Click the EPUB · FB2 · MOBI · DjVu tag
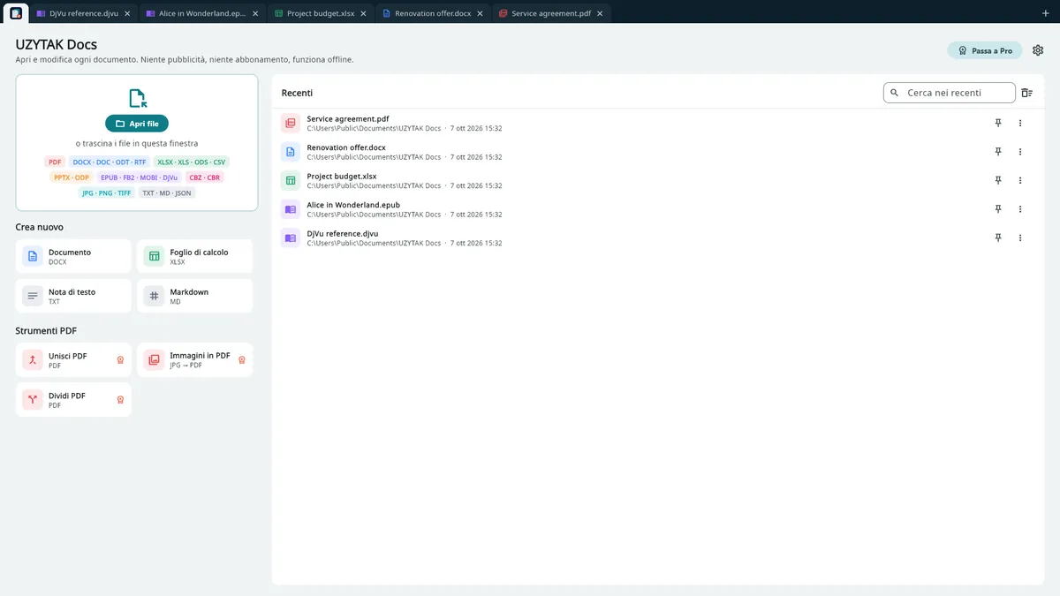This screenshot has height=596, width=1060. (139, 177)
